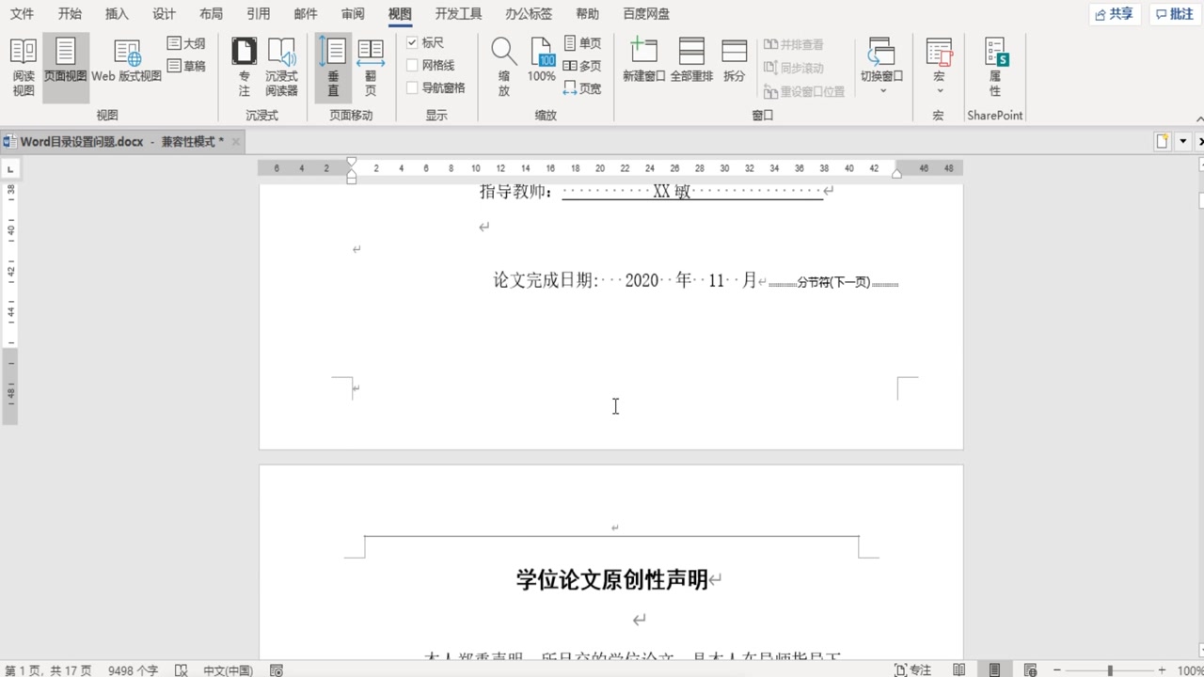Click the zoom in plus button
The width and height of the screenshot is (1204, 677).
[1162, 670]
